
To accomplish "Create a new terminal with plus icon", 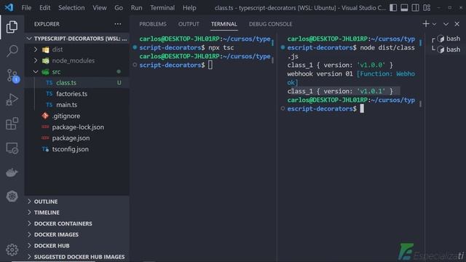I will pos(426,24).
